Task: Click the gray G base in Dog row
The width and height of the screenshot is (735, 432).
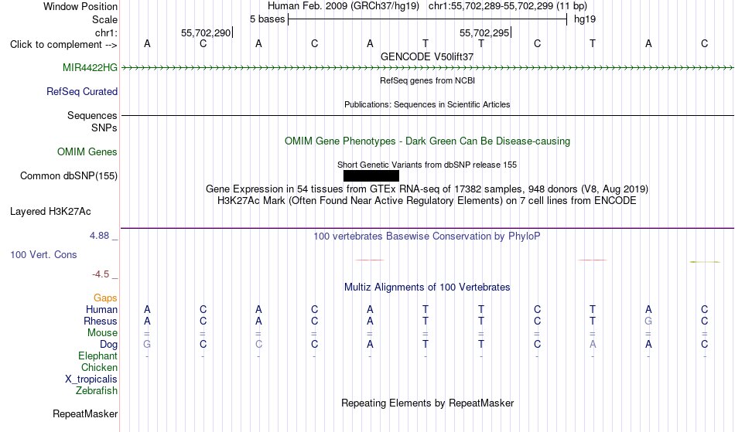Action: click(x=147, y=345)
